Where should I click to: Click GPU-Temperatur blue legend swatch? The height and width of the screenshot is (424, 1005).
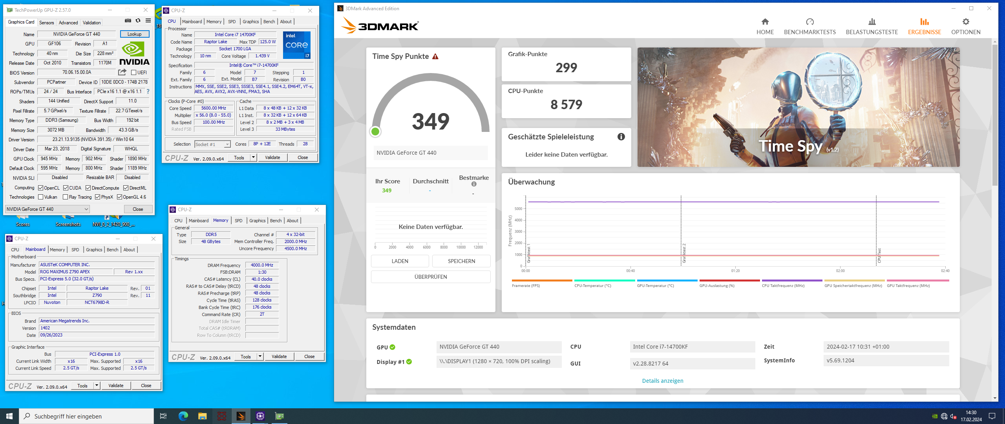[667, 280]
